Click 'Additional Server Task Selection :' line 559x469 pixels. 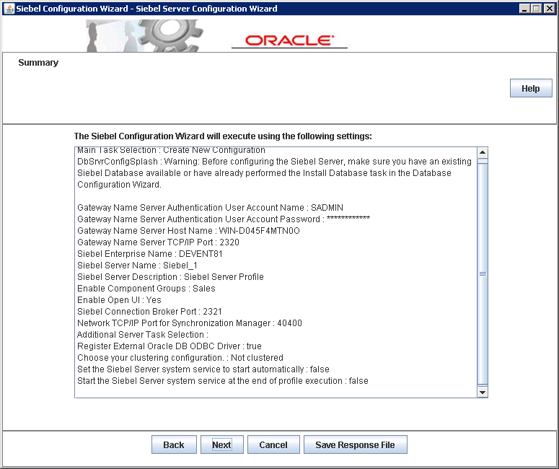point(143,335)
